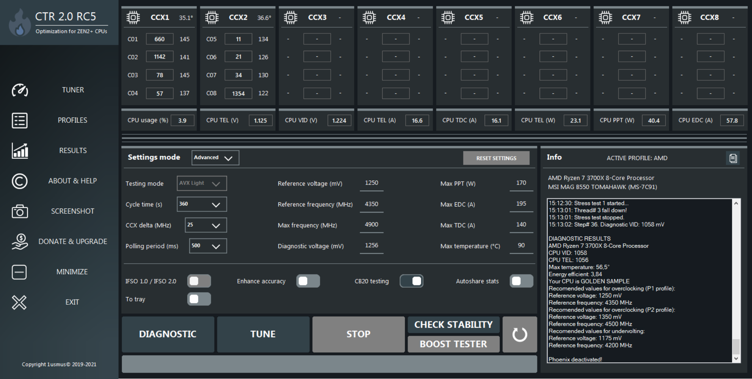Edit the Max PPT (W) field
This screenshot has width=752, height=379.
click(x=521, y=183)
